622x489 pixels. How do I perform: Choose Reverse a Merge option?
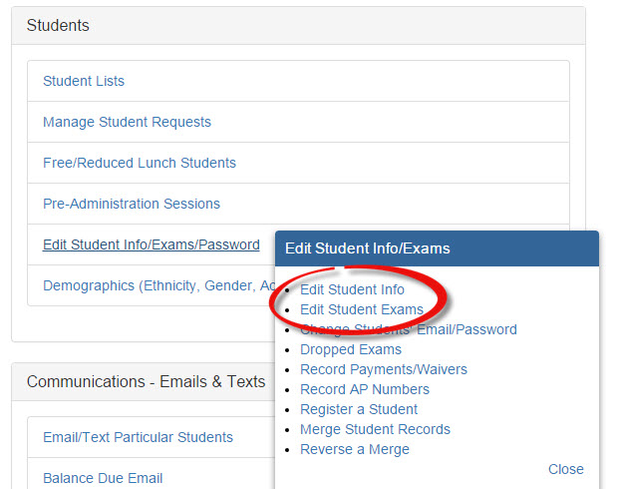point(355,449)
